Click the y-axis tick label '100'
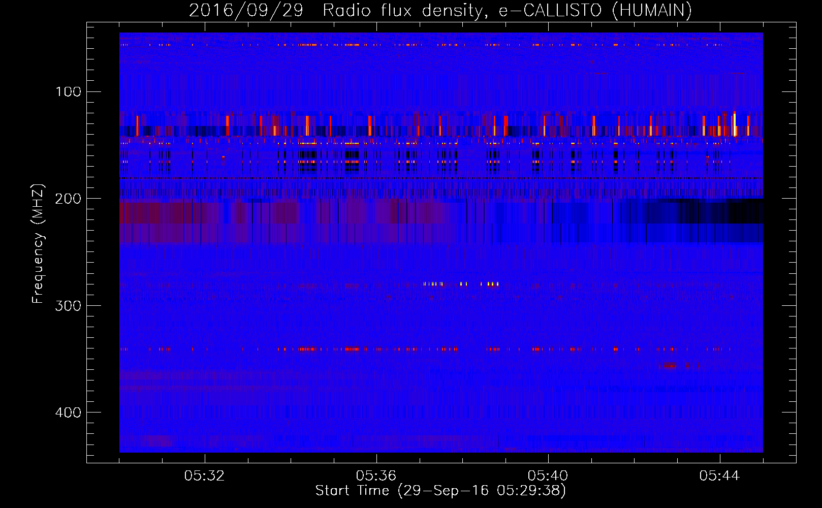The width and height of the screenshot is (822, 508). point(69,91)
